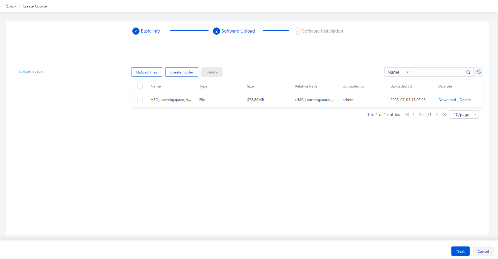Click the grayed Delete toolbar button
Viewport: 498px width, 259px height.
point(212,72)
